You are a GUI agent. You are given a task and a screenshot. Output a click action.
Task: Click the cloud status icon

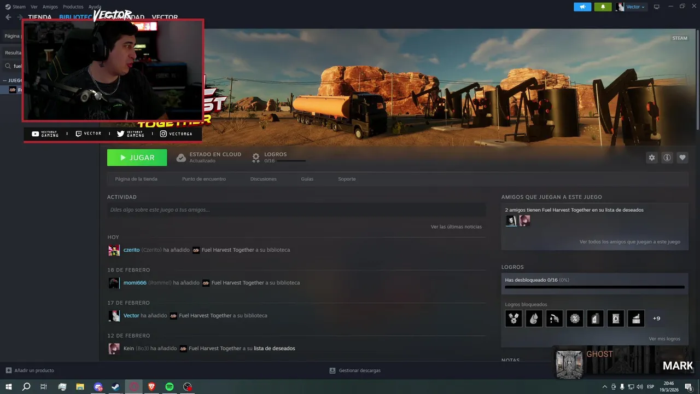(181, 158)
